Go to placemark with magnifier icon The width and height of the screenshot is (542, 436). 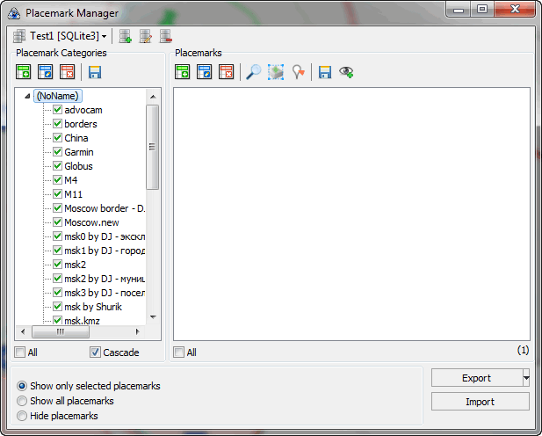pyautogui.click(x=253, y=73)
